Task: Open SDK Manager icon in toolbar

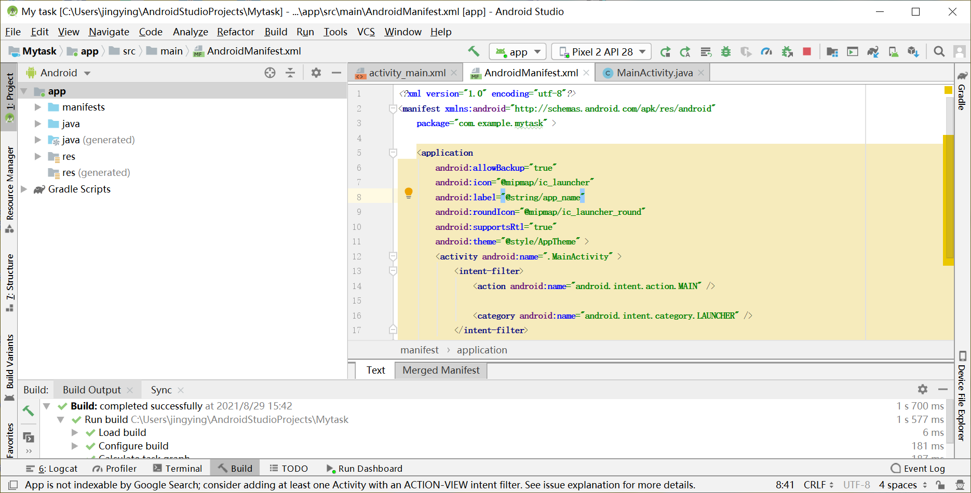Action: (913, 52)
